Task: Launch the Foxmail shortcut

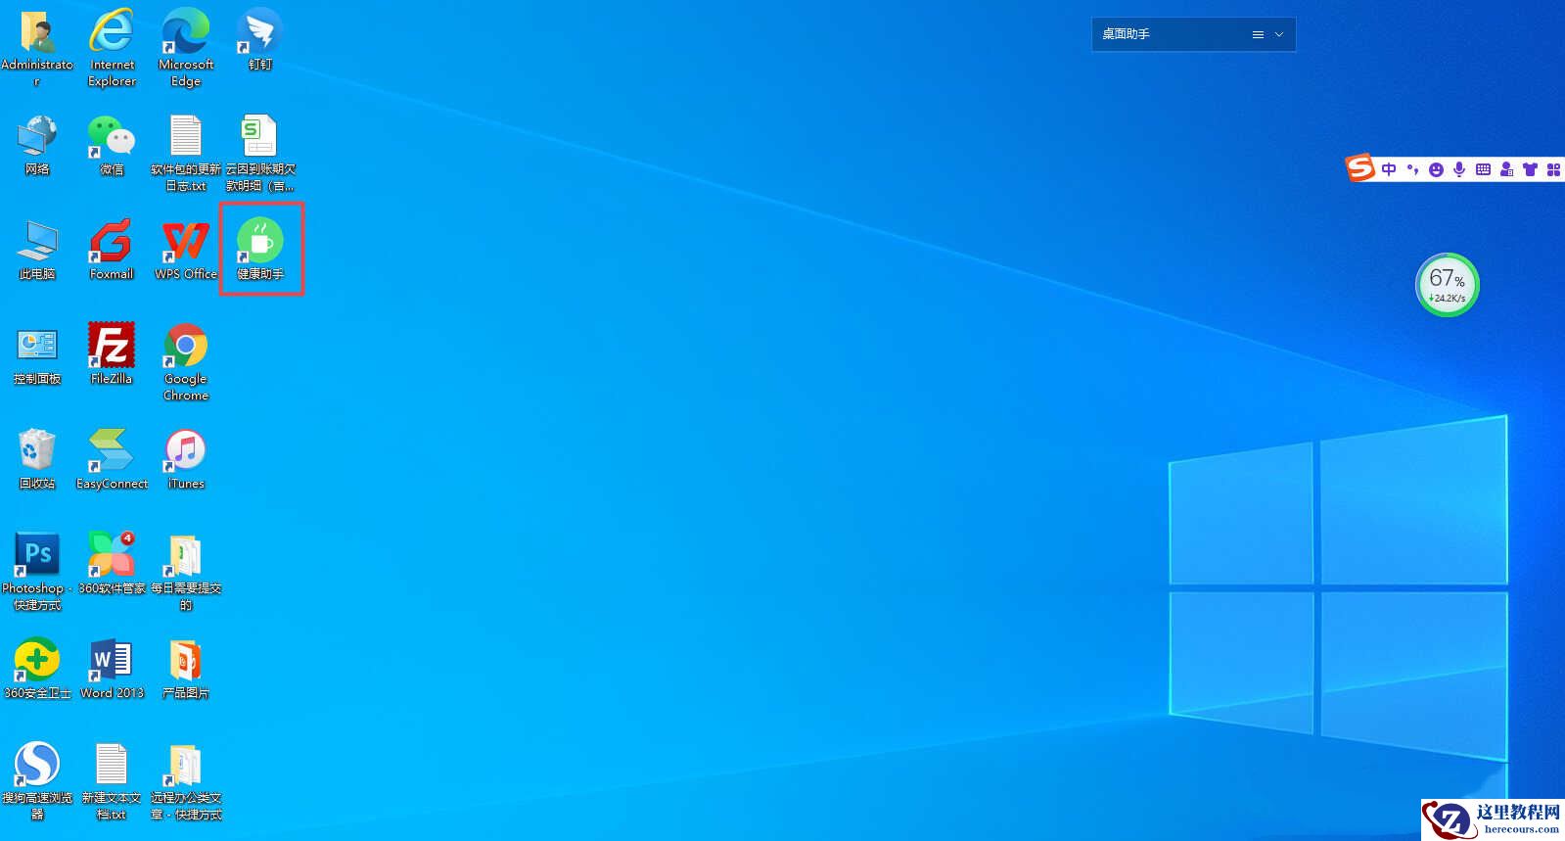Action: click(112, 242)
